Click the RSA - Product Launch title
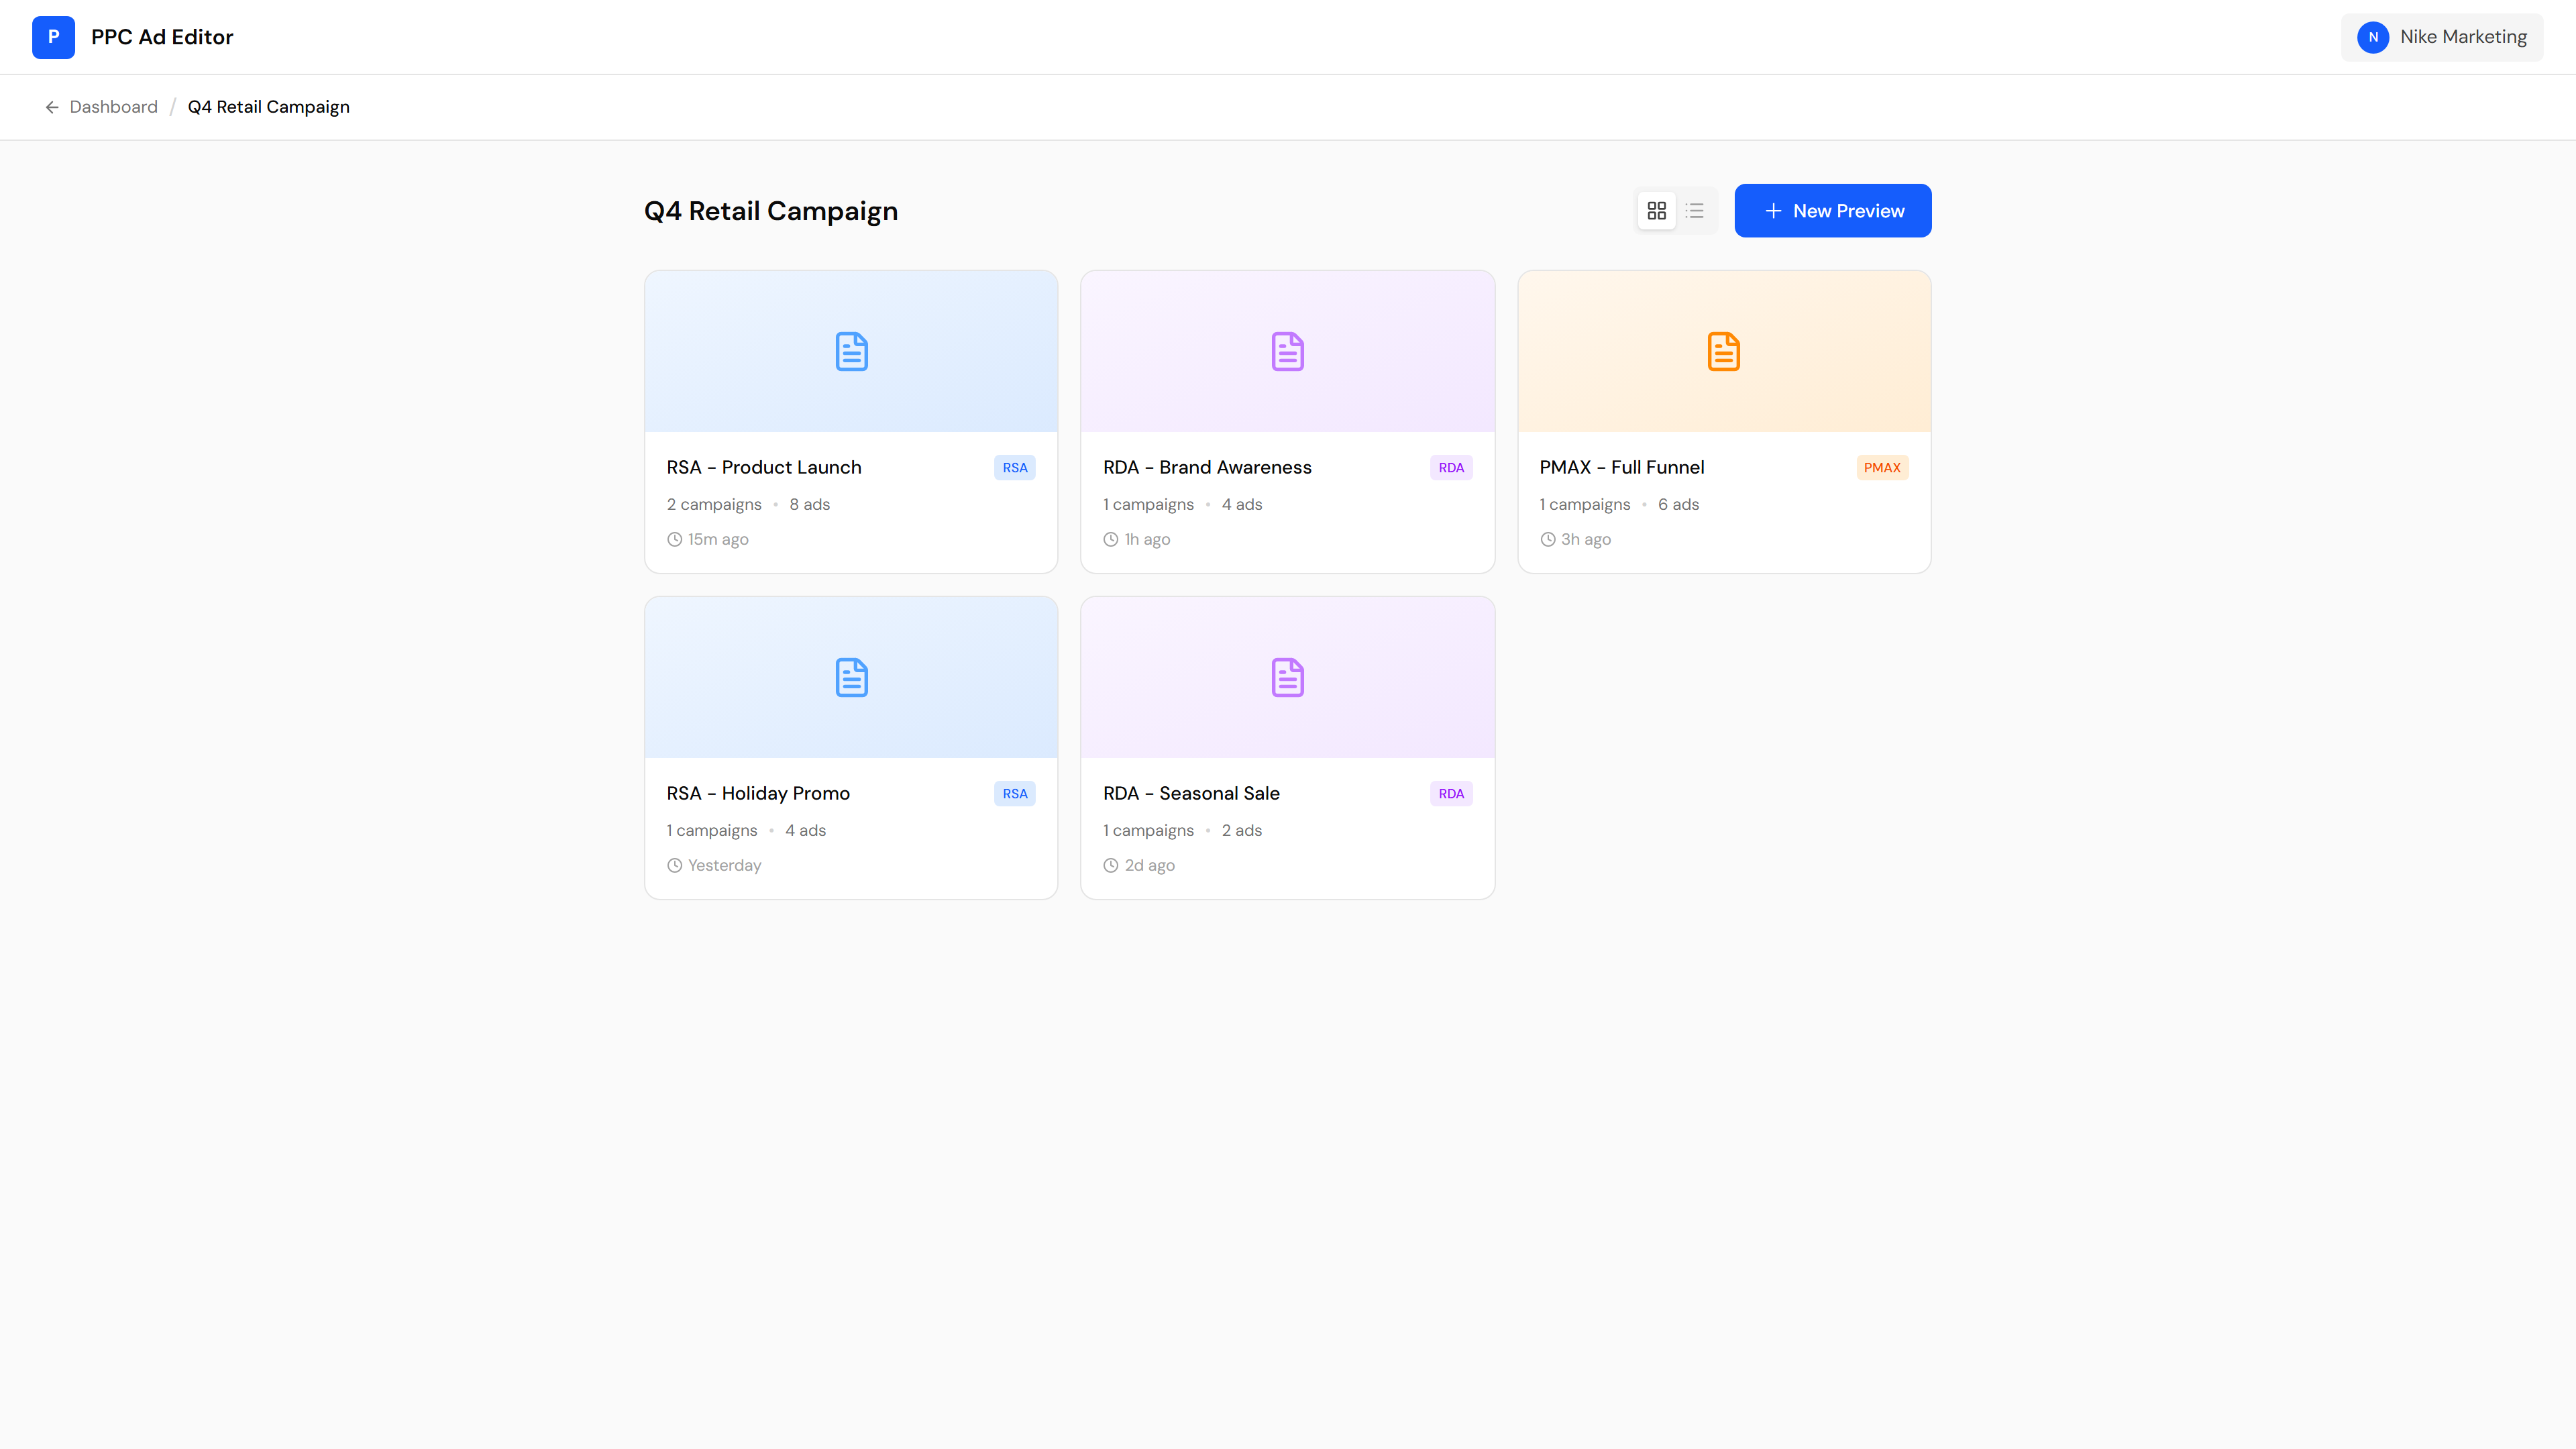 (x=764, y=467)
